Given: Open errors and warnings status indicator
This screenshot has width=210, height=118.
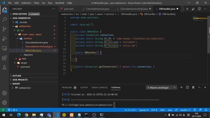Looking at the screenshot, I should tap(12, 110).
